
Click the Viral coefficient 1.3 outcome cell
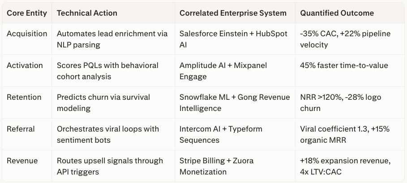[x=345, y=134]
